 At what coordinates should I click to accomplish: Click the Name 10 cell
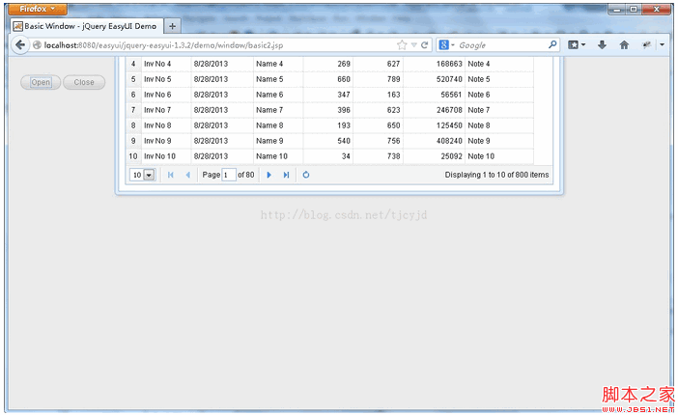click(x=278, y=156)
